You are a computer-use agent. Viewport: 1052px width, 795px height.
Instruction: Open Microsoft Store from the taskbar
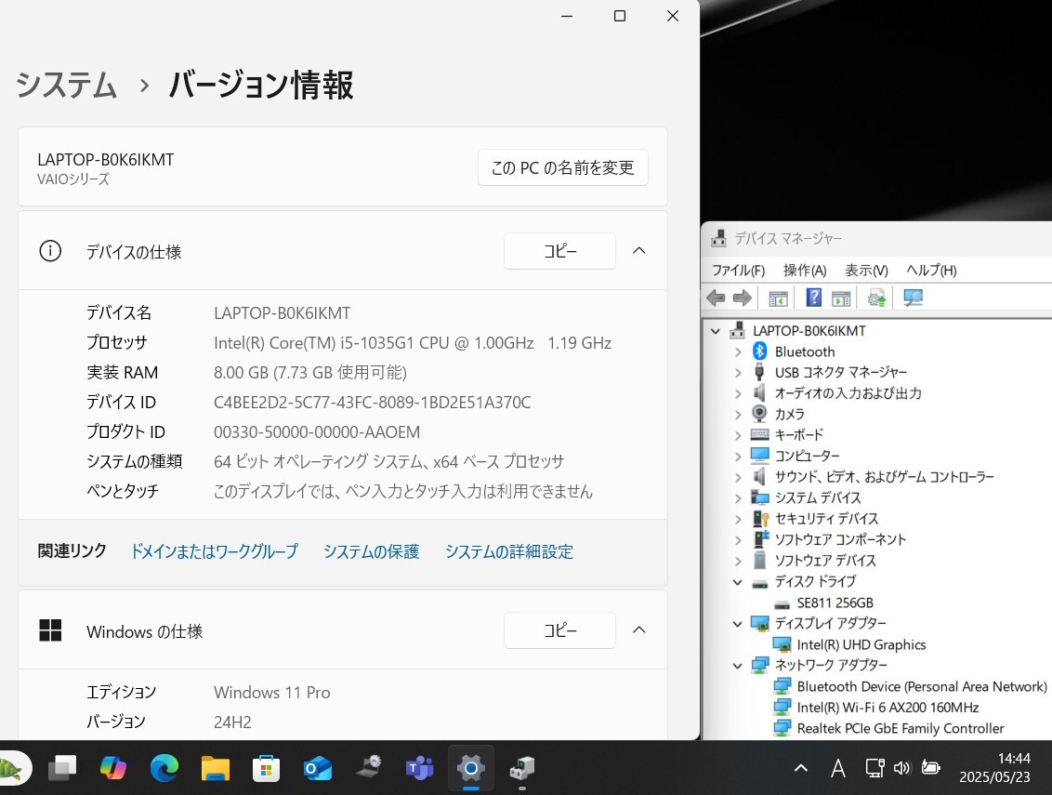tap(267, 768)
